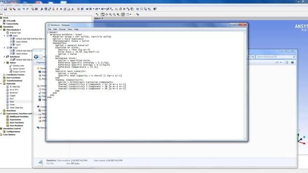Open Notepad Edit menu
Viewport: 308px width, 173px height.
click(55, 29)
